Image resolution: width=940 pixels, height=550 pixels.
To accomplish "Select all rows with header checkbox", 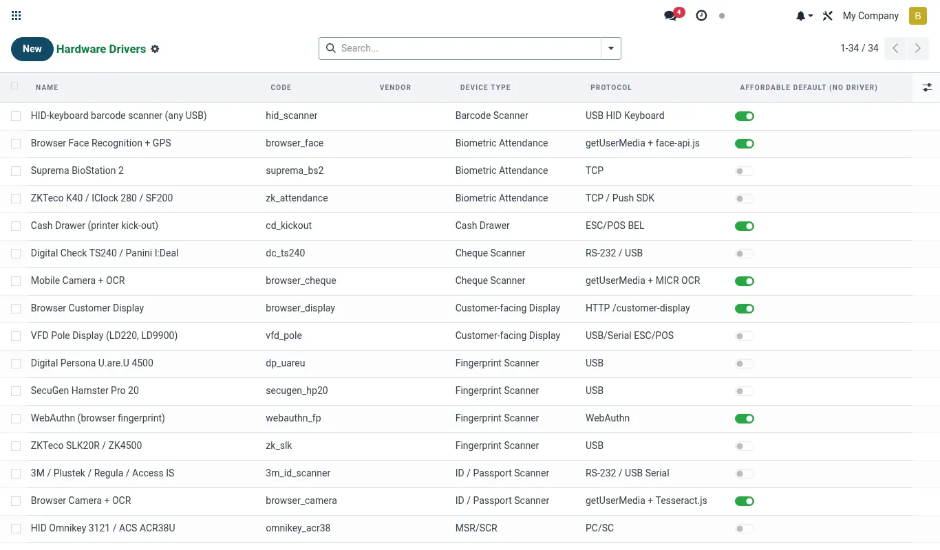I will click(x=15, y=87).
